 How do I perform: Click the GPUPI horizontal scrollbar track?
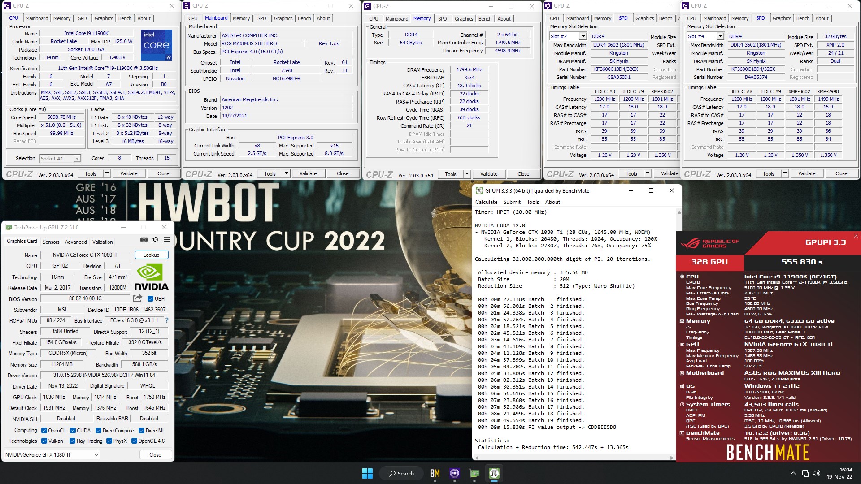[x=574, y=458]
